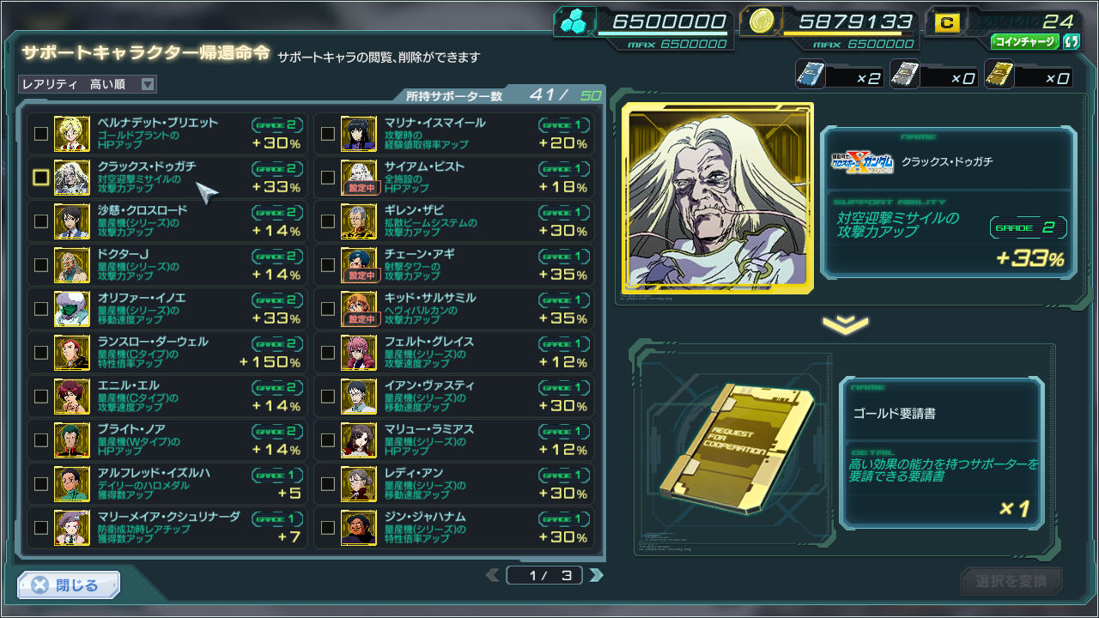Go to previous page arrow
The image size is (1099, 618).
pos(493,575)
